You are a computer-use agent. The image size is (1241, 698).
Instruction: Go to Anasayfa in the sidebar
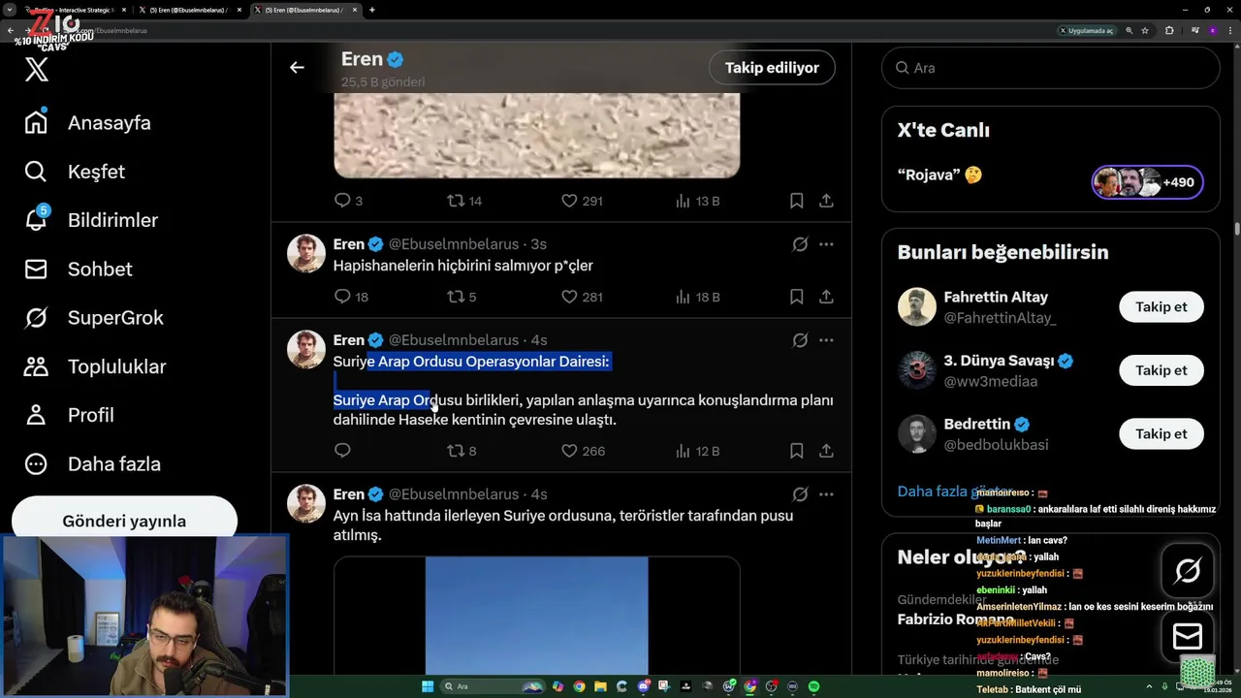pos(87,123)
